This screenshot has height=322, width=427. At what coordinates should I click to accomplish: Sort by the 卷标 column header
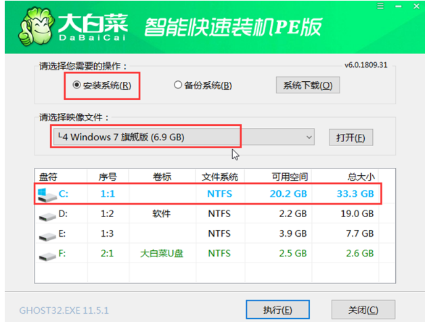[x=162, y=177]
